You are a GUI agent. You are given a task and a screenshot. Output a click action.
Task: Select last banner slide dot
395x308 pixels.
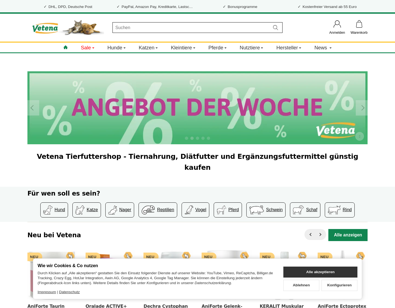[208, 138]
